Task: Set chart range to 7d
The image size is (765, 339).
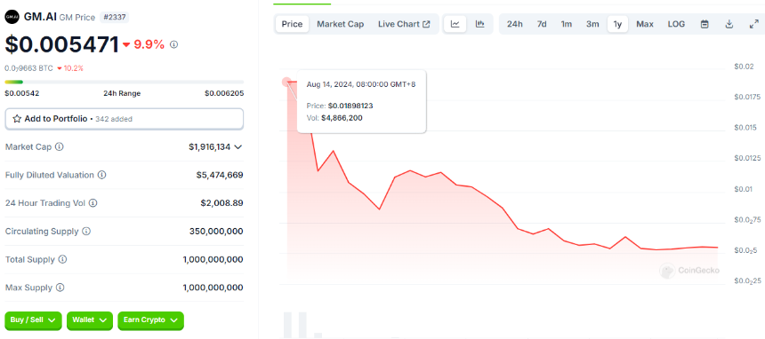Action: pos(542,24)
